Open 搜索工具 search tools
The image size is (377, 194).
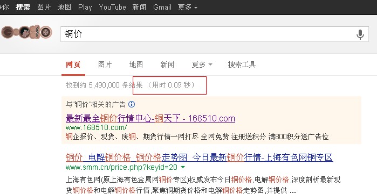click(x=242, y=64)
